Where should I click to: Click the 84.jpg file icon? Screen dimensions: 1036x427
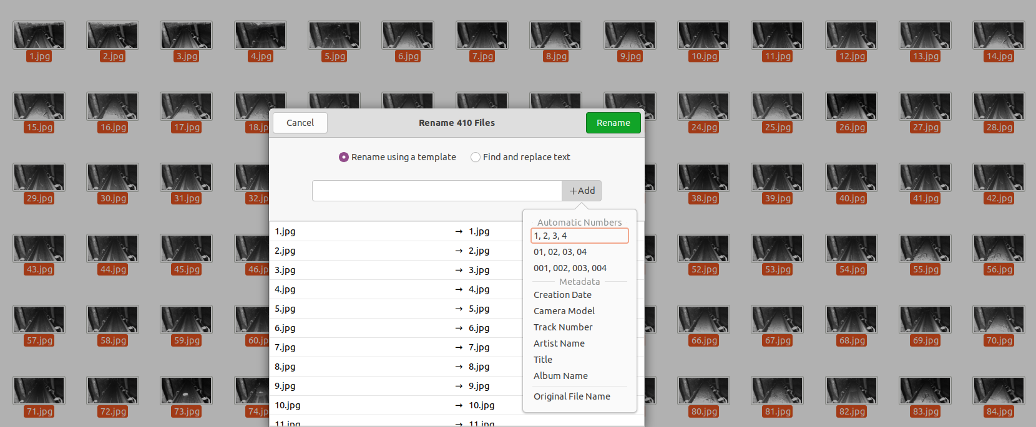click(998, 391)
